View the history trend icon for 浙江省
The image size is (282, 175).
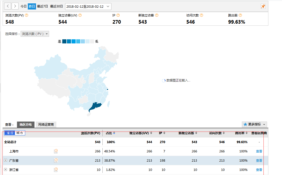[x=56, y=170]
